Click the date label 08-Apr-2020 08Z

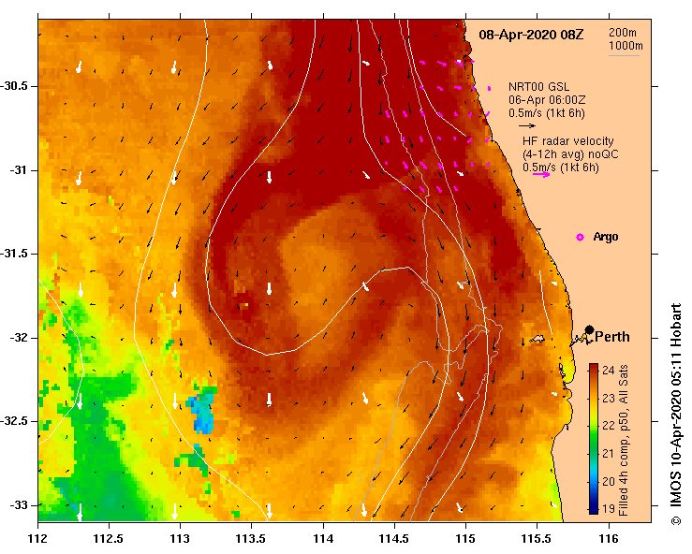pos(531,36)
